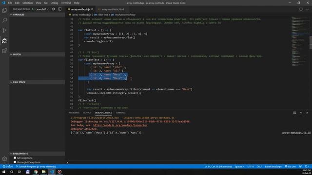Start debugging with the green play icon
This screenshot has height=175, width=312.
(x=33, y=9)
